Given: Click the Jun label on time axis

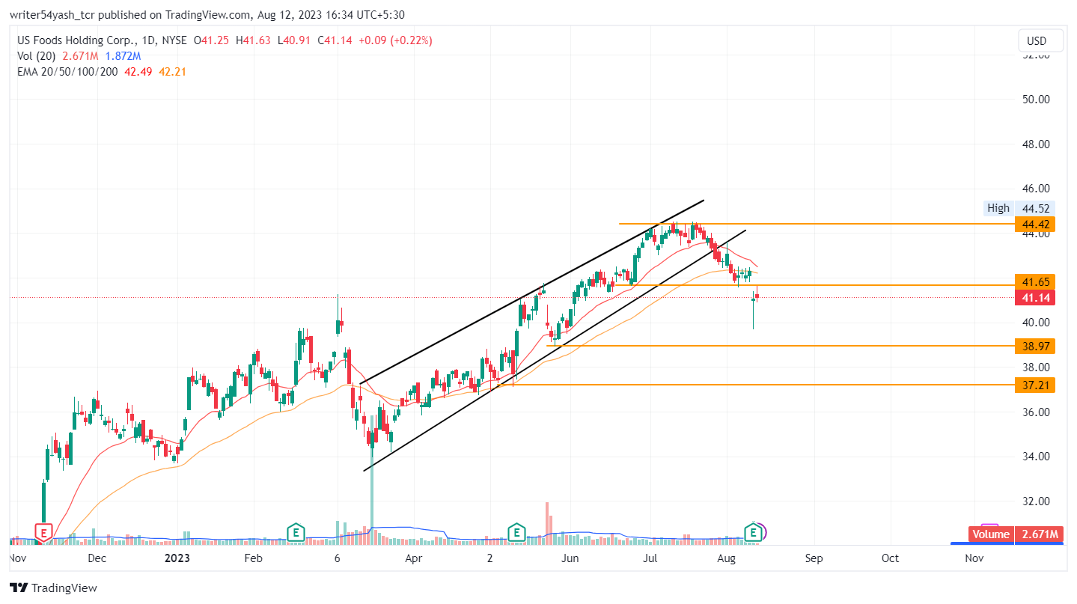Looking at the screenshot, I should coord(570,558).
